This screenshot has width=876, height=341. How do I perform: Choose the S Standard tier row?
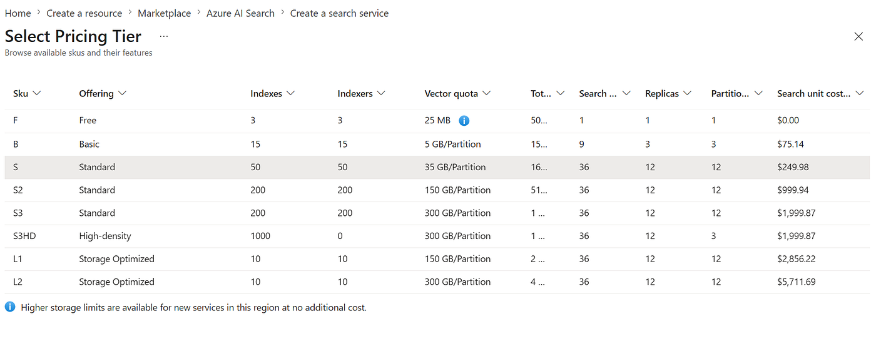[x=437, y=168]
